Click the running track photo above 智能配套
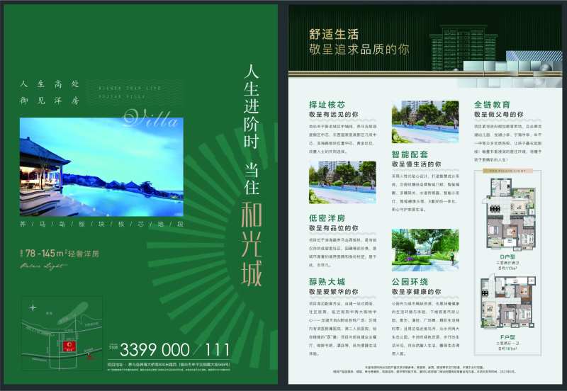The image size is (567, 391). pyautogui.click(x=425, y=122)
